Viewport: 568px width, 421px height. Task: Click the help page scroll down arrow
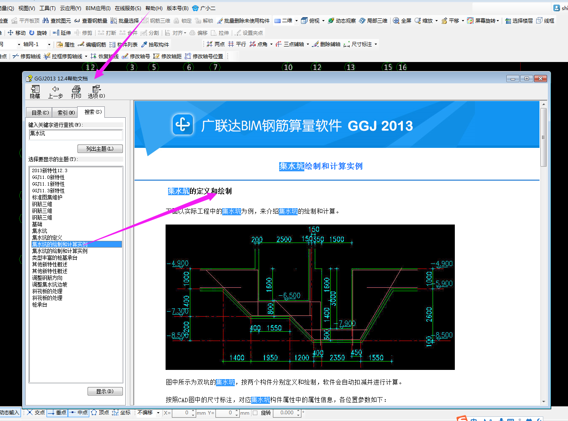(x=543, y=401)
